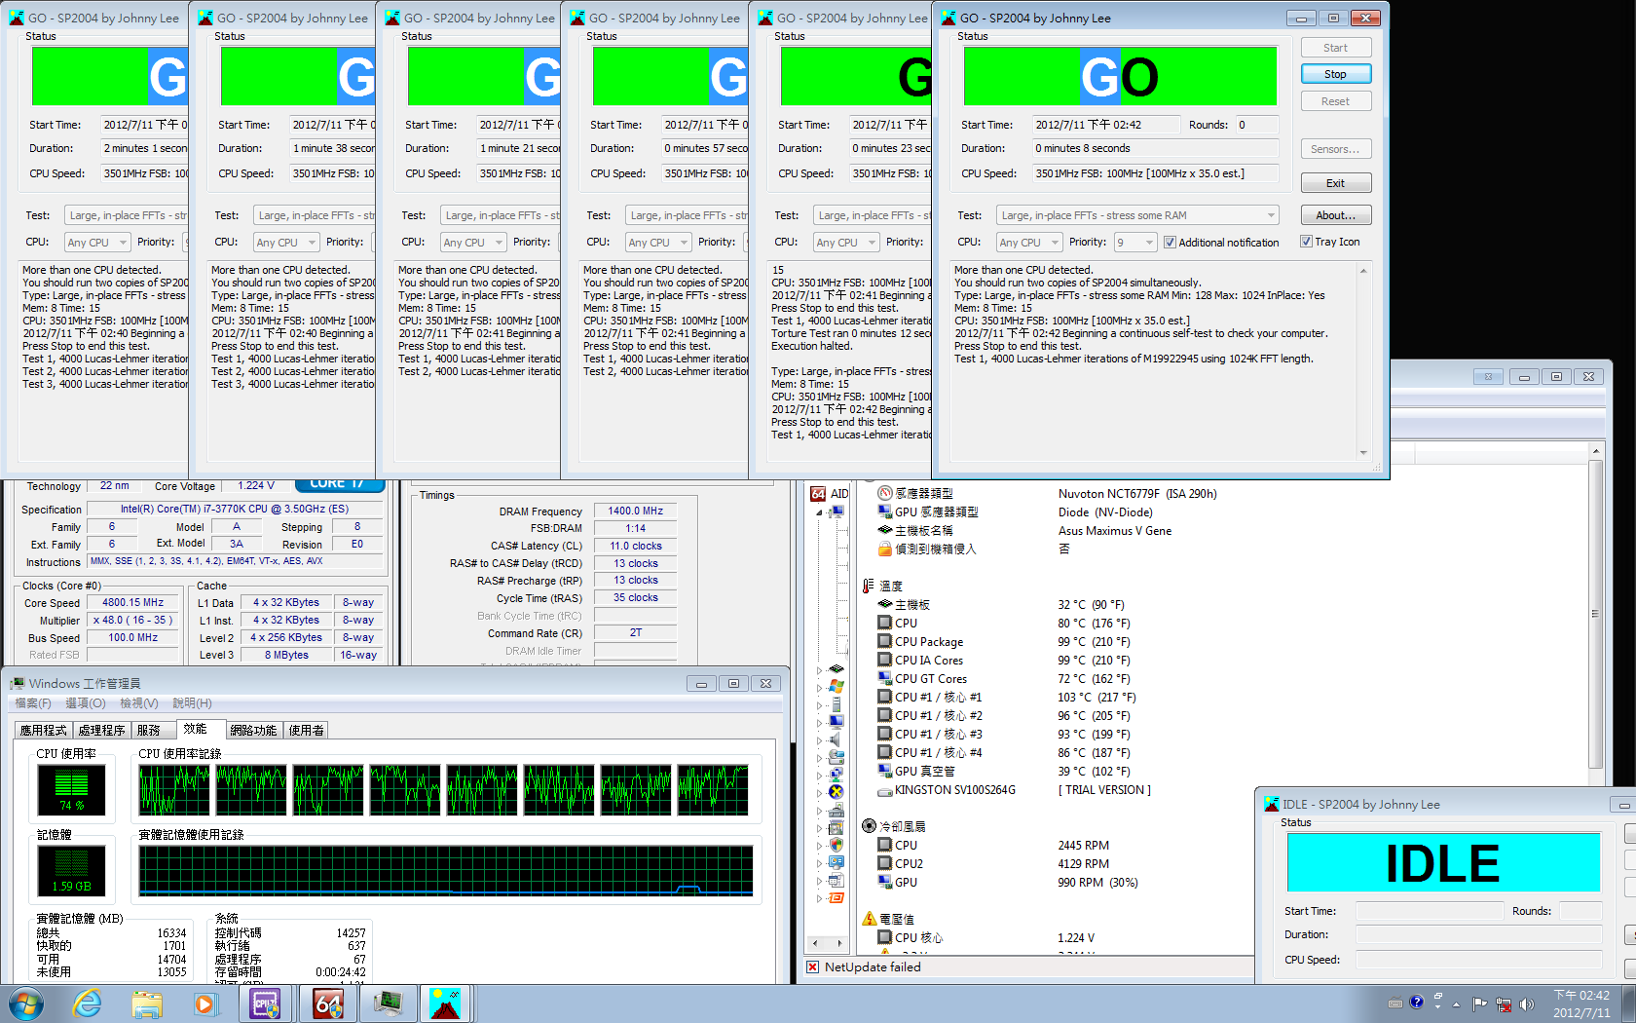Click the Reset button in SP2004

coord(1336,101)
